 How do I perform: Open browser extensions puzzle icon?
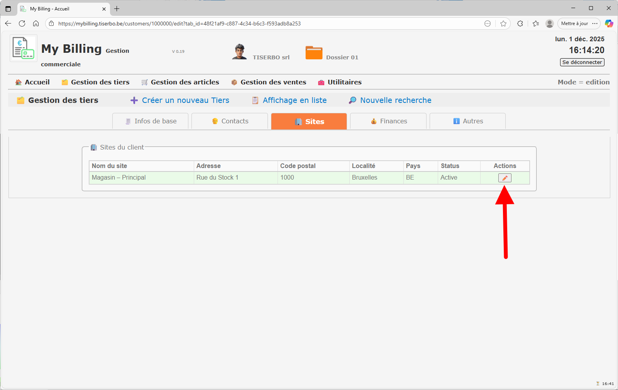(520, 24)
